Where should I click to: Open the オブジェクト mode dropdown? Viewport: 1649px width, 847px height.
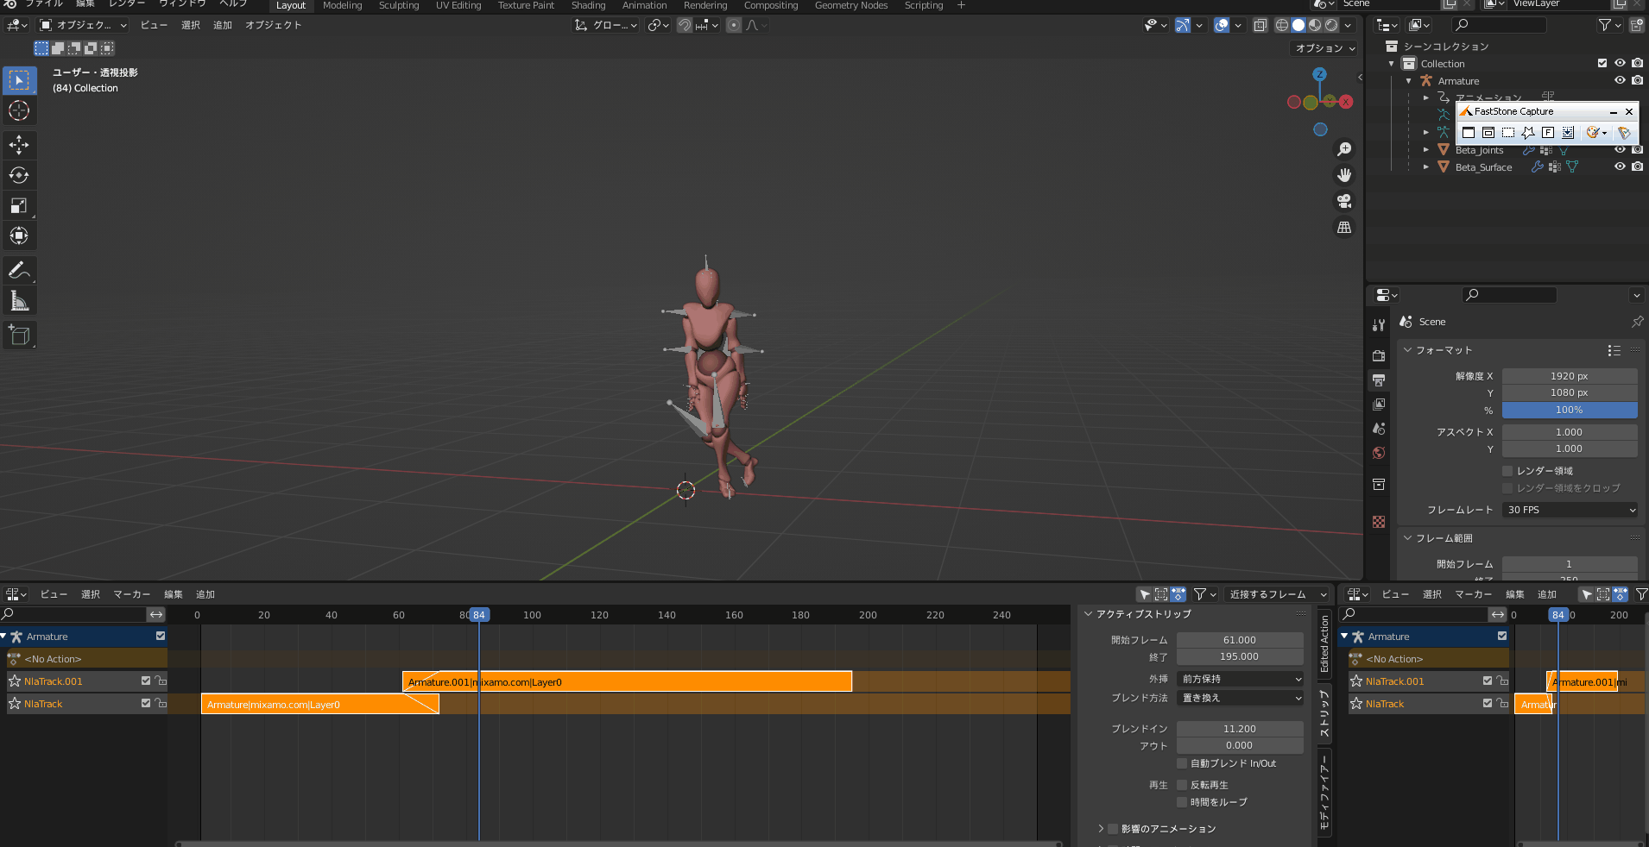[x=83, y=25]
